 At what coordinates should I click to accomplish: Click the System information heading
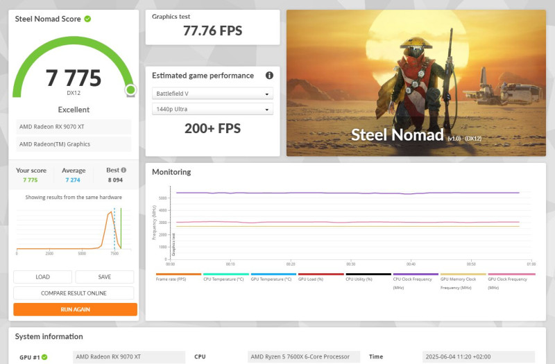(49, 336)
